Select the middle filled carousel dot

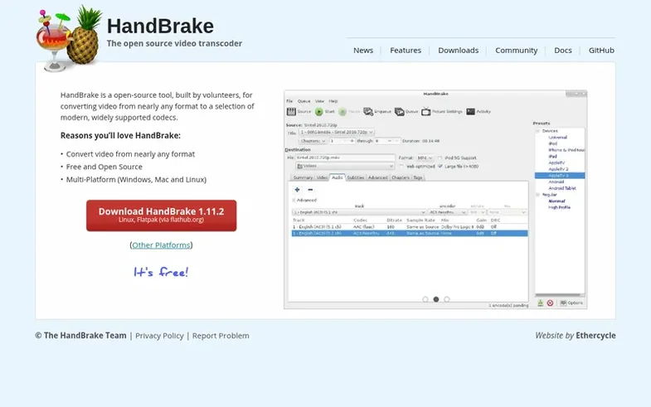[x=436, y=299]
